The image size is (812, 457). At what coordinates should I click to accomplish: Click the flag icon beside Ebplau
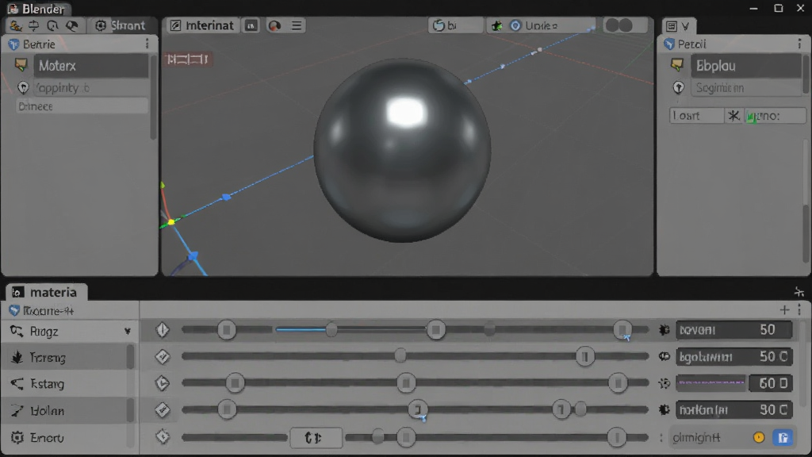coord(677,65)
